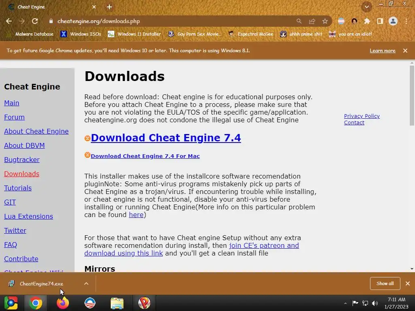Image resolution: width=415 pixels, height=311 pixels.
Task: Select the Cheat Engine browser tab
Action: 51,7
